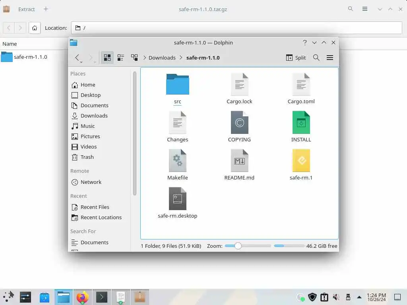
Task: Click Dolphin help question mark button
Action: [305, 42]
